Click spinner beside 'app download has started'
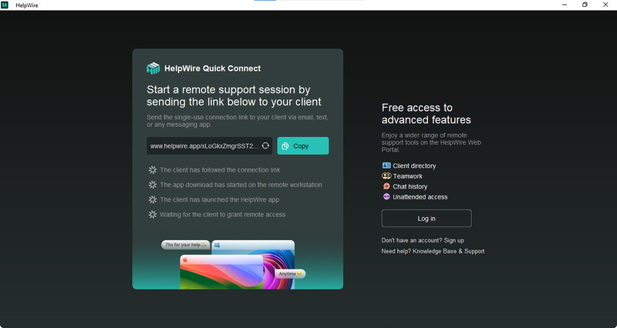 [153, 185]
